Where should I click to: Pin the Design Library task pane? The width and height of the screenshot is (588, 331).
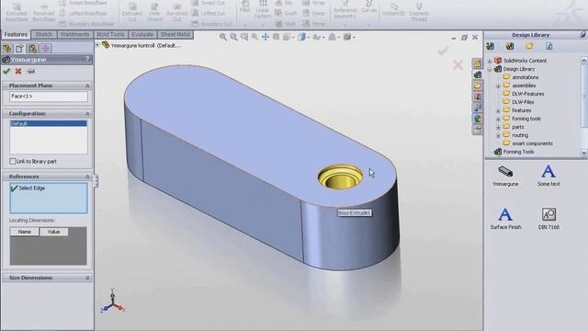[x=583, y=35]
